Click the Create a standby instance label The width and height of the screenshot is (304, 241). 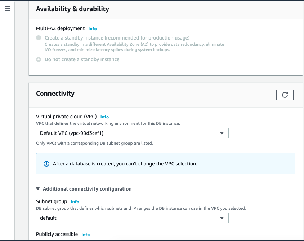tap(117, 38)
